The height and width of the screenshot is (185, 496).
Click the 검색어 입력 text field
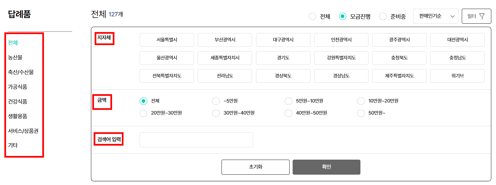pyautogui.click(x=196, y=140)
